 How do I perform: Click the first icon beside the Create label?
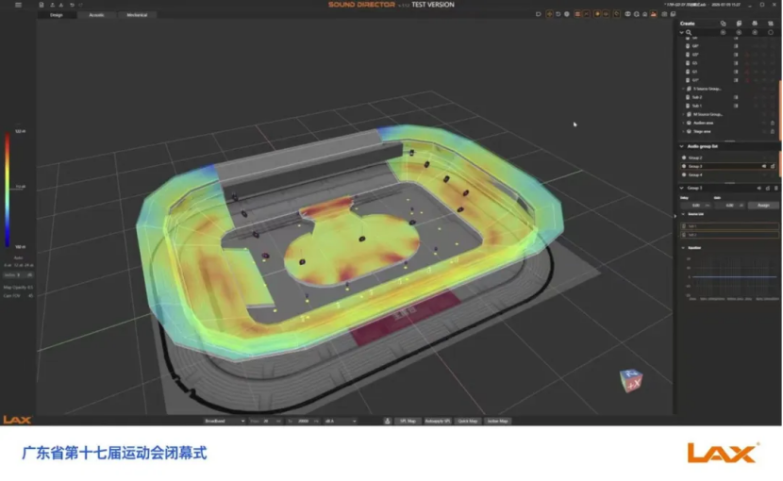tap(723, 24)
